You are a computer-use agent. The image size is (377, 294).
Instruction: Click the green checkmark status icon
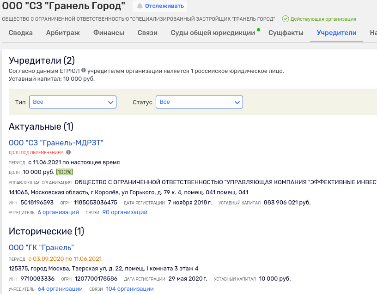[x=286, y=19]
